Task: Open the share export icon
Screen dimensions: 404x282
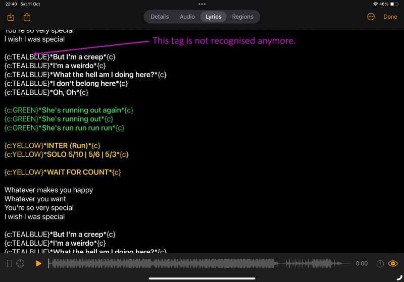Action: pos(27,17)
